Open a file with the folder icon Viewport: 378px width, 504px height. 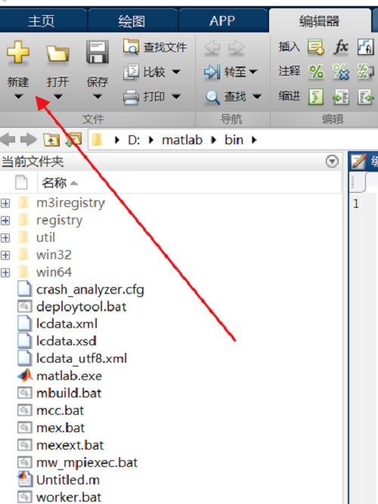tap(57, 53)
